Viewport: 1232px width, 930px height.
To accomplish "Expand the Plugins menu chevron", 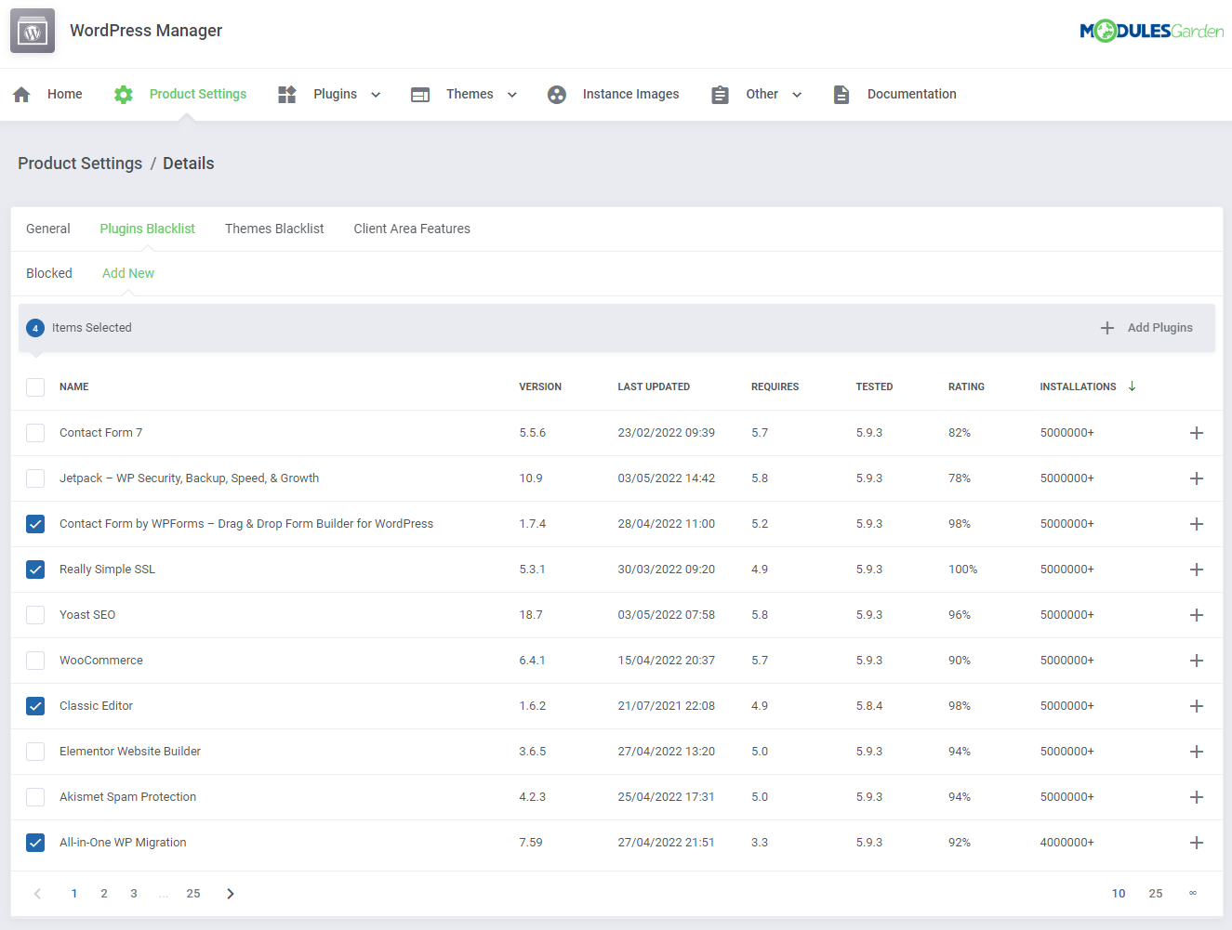I will [x=376, y=95].
